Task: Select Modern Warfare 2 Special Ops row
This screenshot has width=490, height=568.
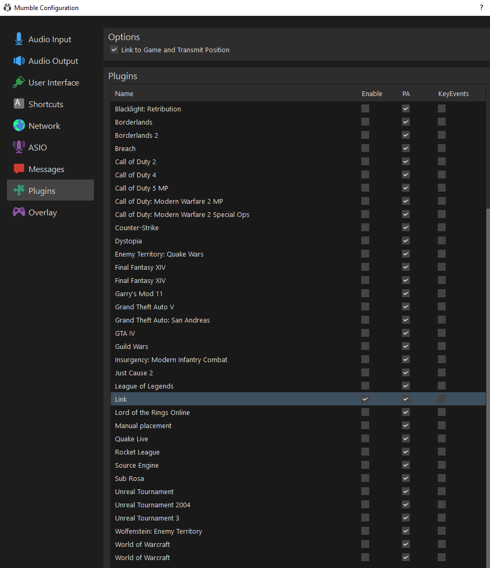Action: 298,214
